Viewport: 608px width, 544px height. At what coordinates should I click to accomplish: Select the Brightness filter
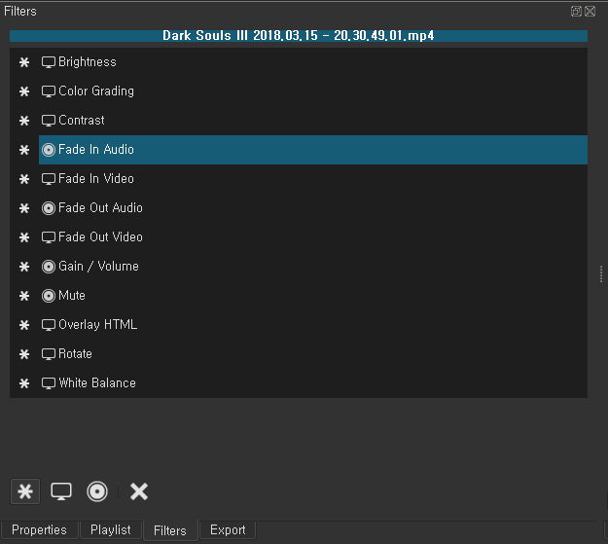313,62
